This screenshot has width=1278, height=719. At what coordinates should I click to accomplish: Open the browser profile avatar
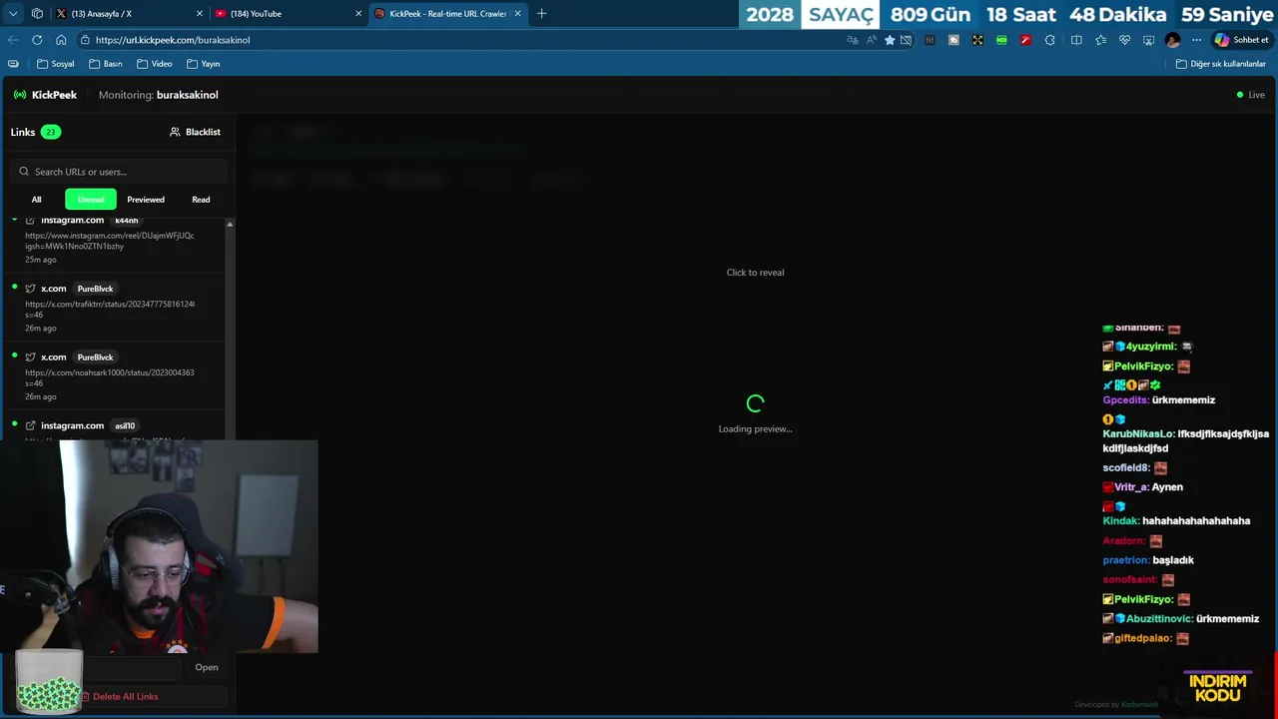(x=1172, y=40)
